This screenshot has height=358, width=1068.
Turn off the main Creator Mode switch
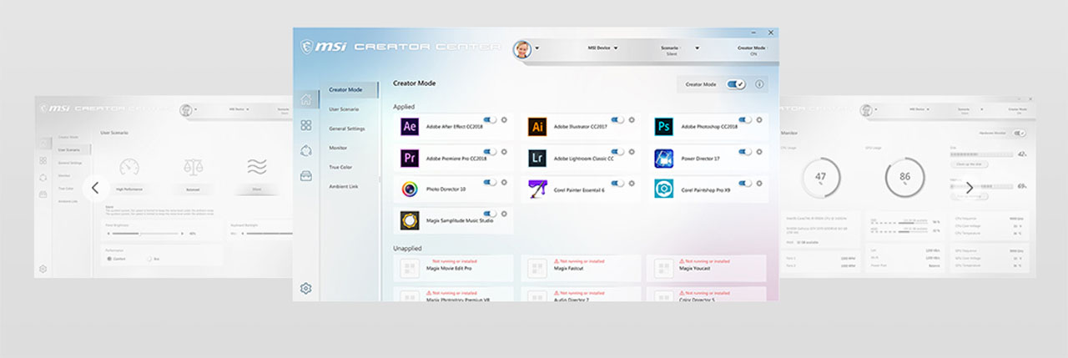(x=735, y=84)
